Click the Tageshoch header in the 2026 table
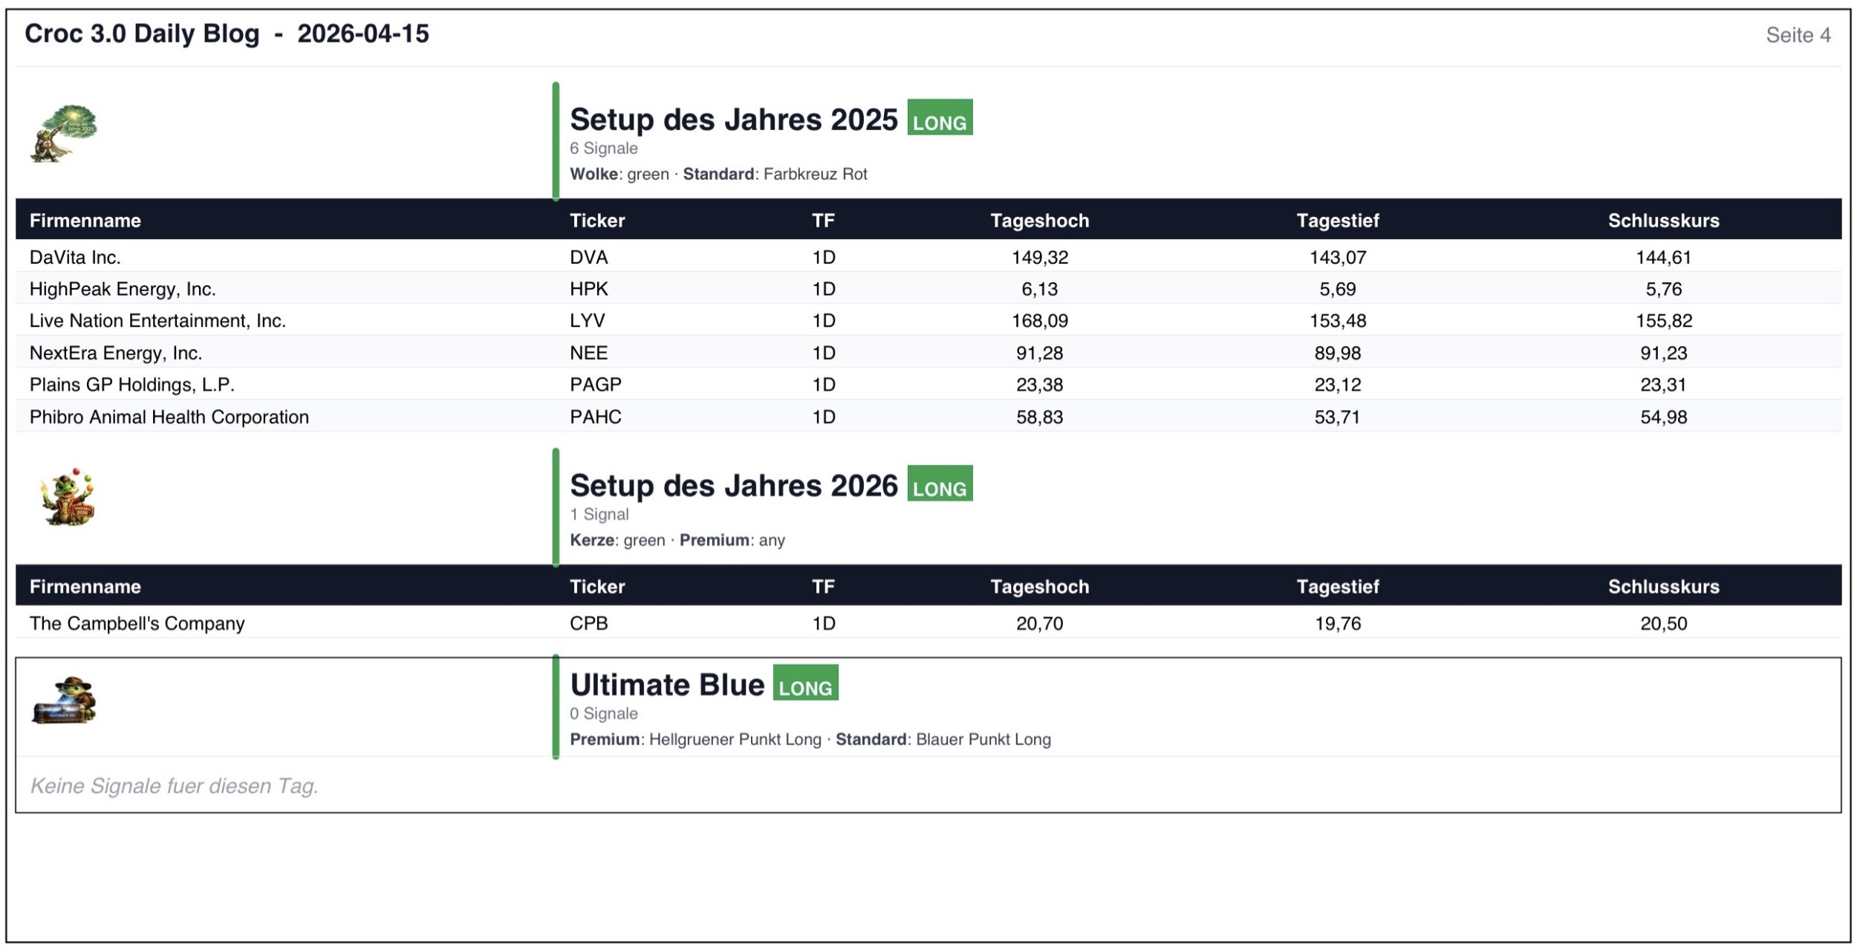 [1039, 587]
